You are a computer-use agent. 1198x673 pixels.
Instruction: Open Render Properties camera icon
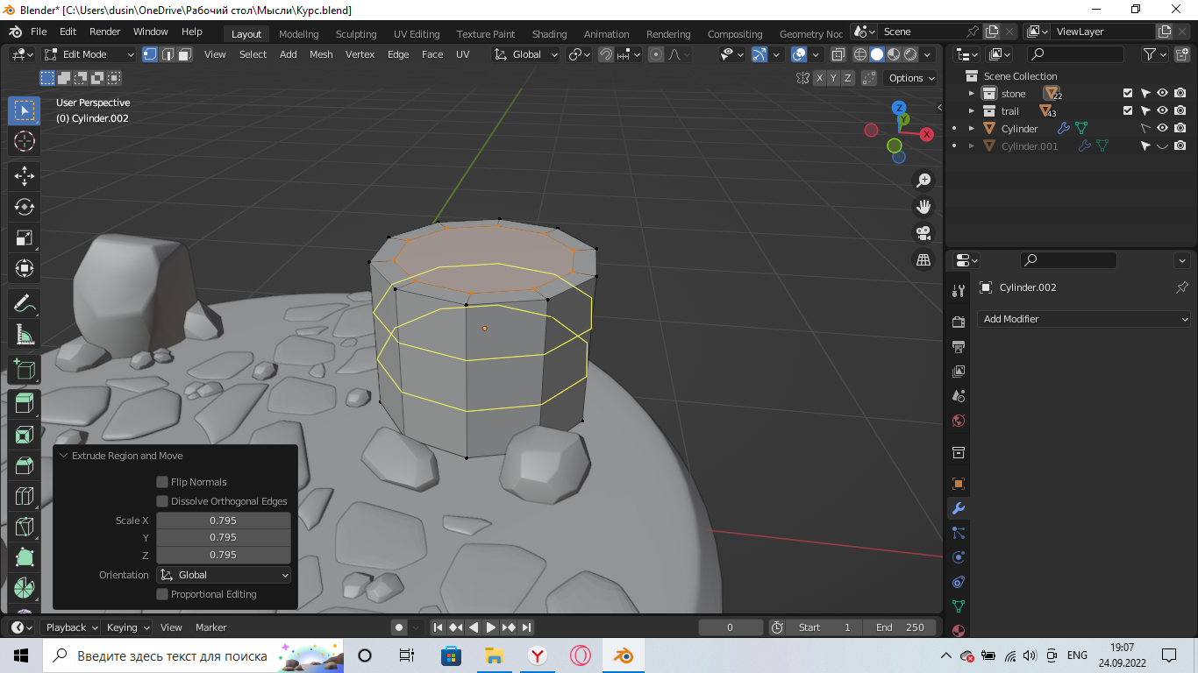[x=958, y=322]
